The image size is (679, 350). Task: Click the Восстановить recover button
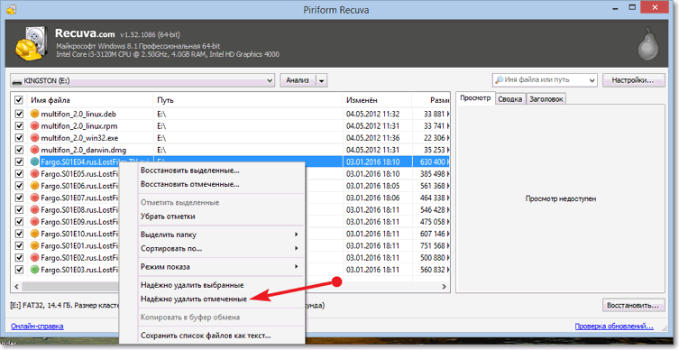click(x=633, y=306)
